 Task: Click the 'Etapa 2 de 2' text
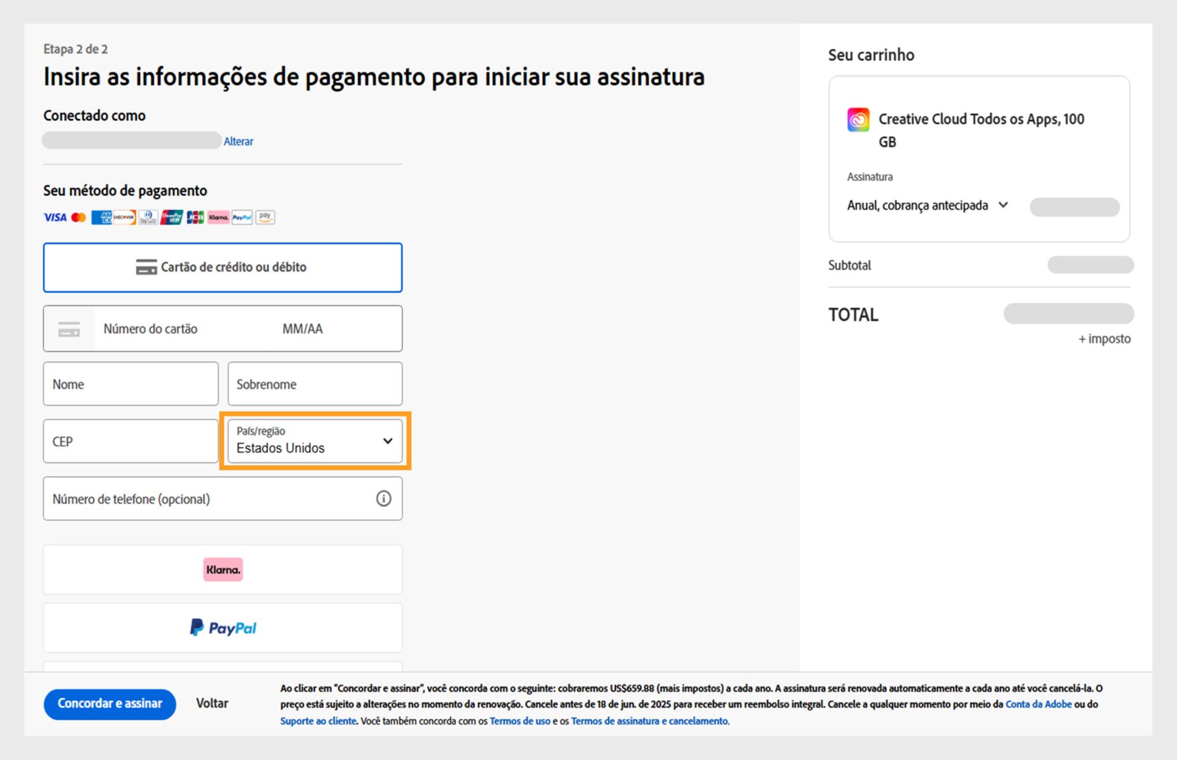75,49
